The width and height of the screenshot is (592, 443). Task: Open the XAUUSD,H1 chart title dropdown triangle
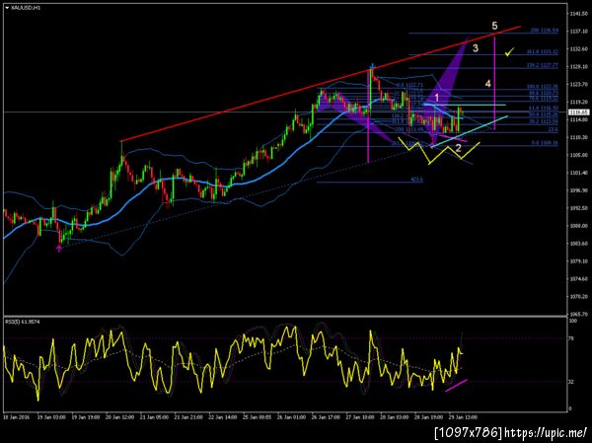(x=7, y=8)
